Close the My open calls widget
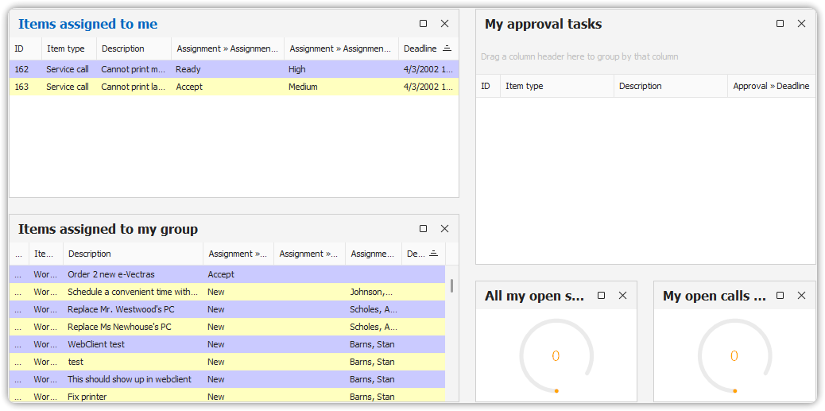This screenshot has height=411, width=825. coord(801,296)
